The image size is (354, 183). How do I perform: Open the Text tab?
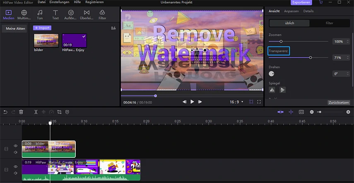[x=55, y=15]
